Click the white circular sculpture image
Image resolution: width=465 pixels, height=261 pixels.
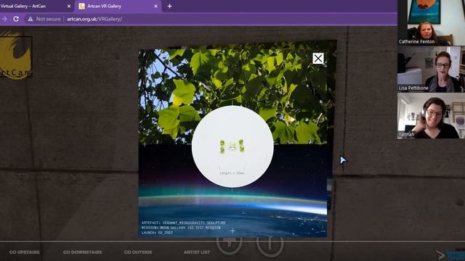pos(232,146)
